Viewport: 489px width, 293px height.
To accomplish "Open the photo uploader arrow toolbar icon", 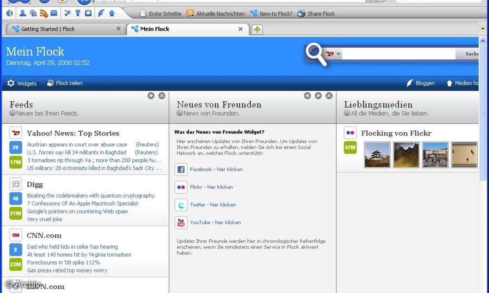I will (x=112, y=13).
